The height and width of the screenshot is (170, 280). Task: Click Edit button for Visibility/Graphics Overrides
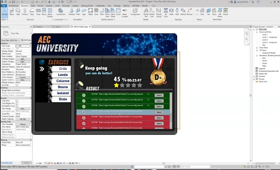point(23,59)
